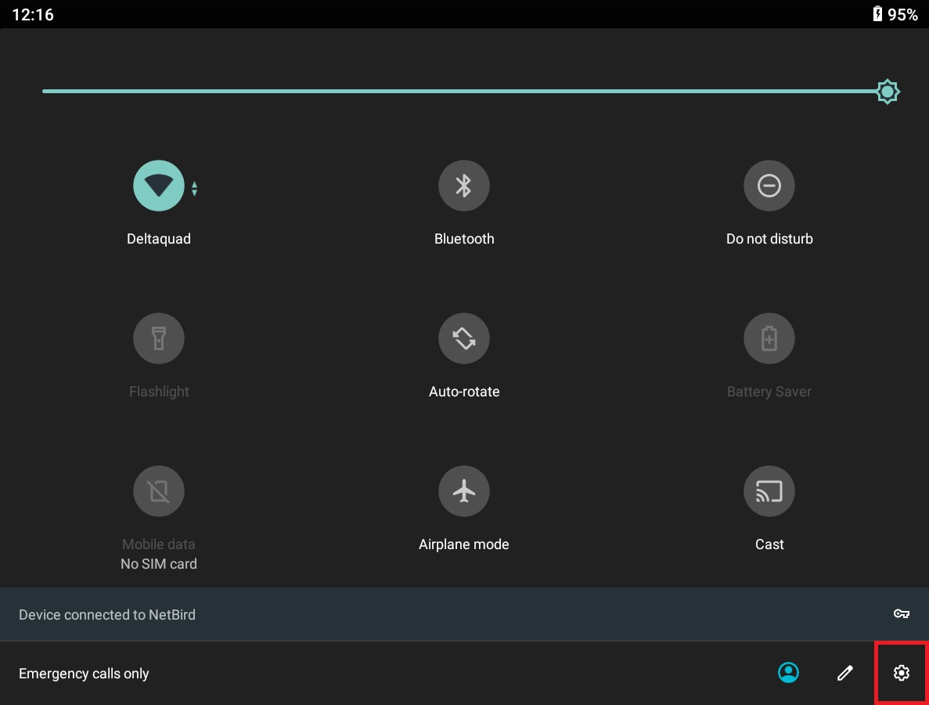Set brightness to middle of slider track

click(464, 92)
